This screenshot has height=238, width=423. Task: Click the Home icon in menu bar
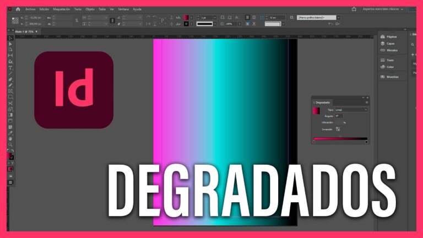(x=18, y=9)
